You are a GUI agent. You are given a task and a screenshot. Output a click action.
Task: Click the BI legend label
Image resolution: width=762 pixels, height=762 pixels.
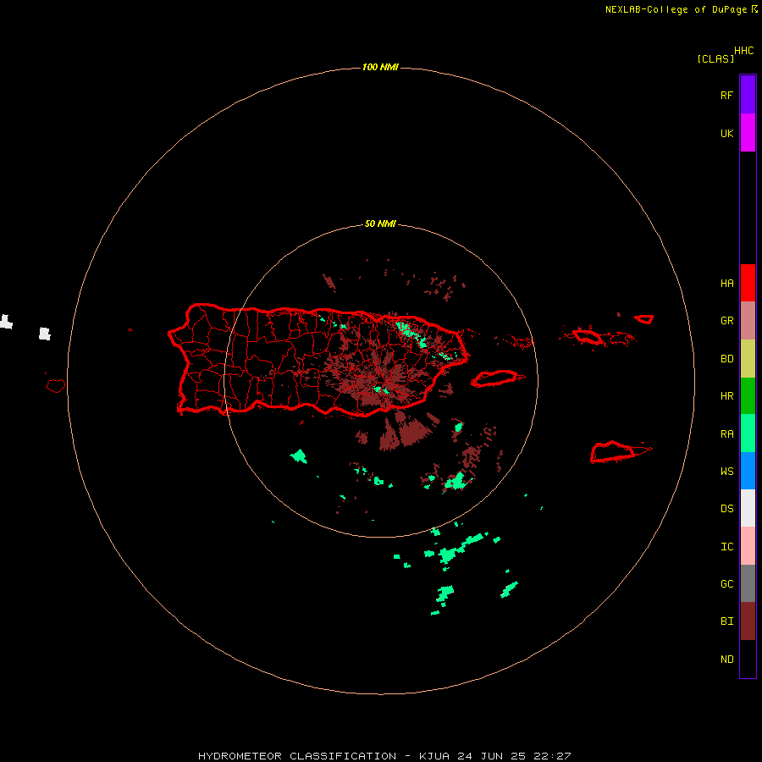tap(727, 621)
